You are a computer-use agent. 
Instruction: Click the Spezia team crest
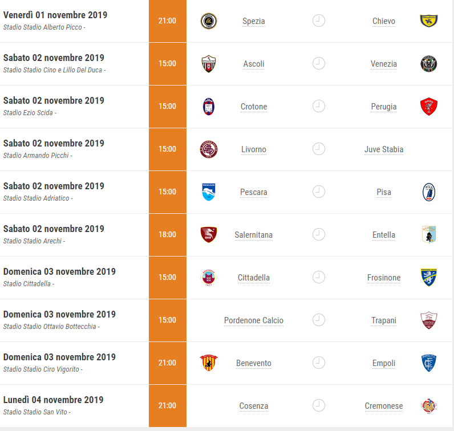coord(209,21)
